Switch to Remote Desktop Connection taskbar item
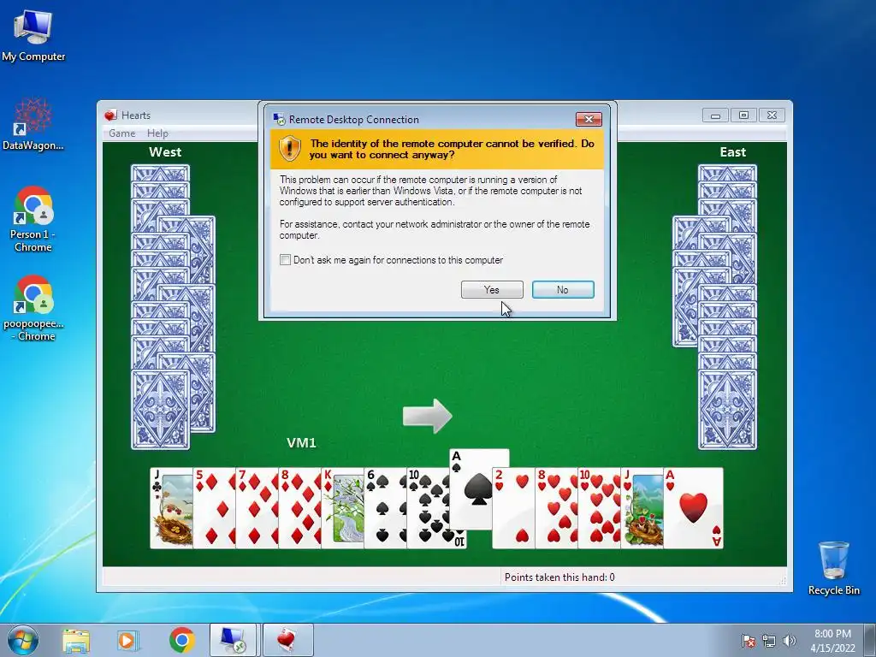 233,640
